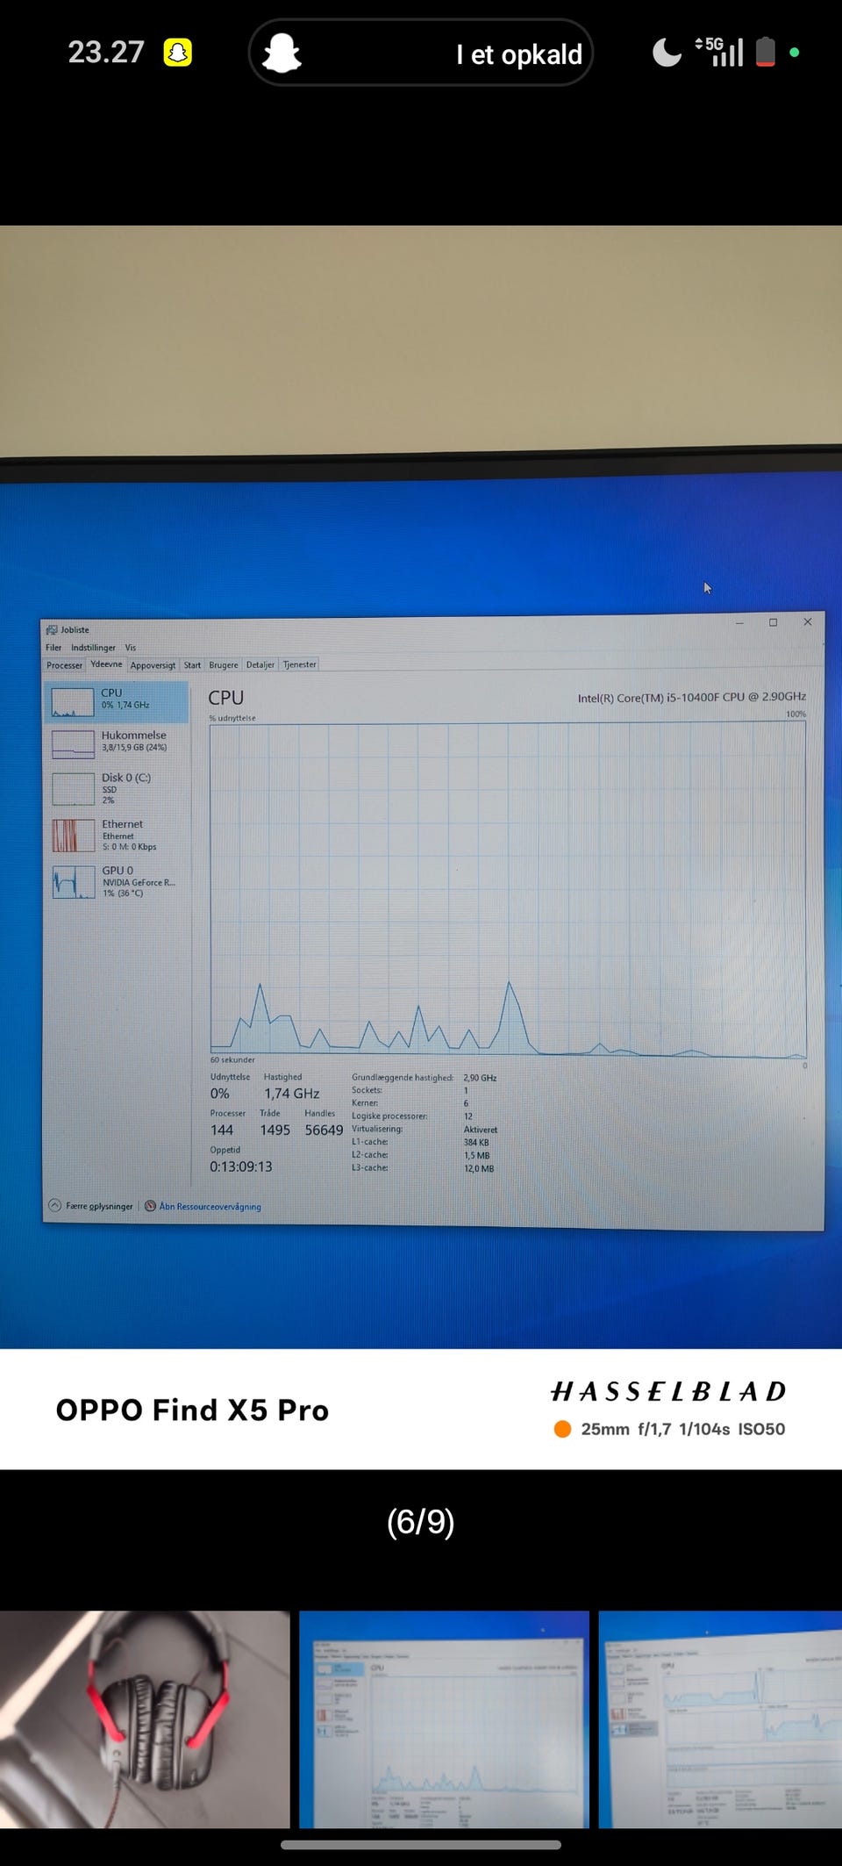Click the CPU utilization graph
842x1866 pixels.
pyautogui.click(x=508, y=888)
